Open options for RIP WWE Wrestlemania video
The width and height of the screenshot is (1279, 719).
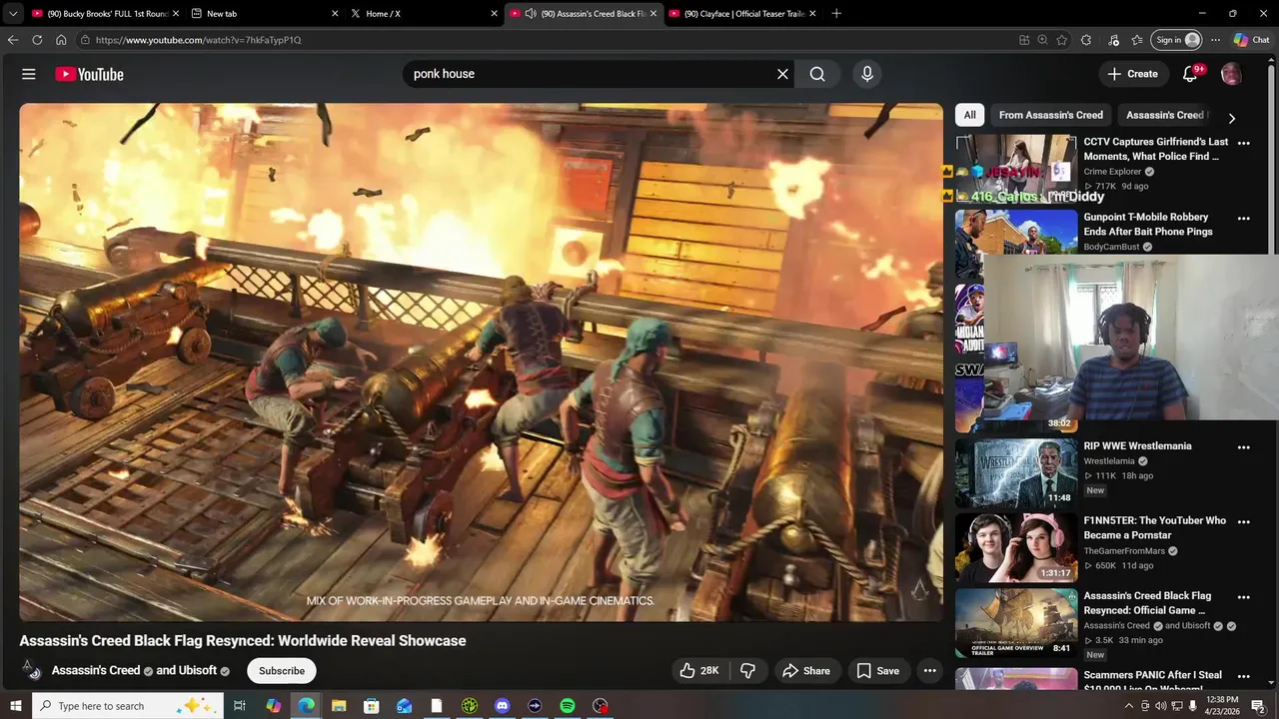coord(1244,447)
